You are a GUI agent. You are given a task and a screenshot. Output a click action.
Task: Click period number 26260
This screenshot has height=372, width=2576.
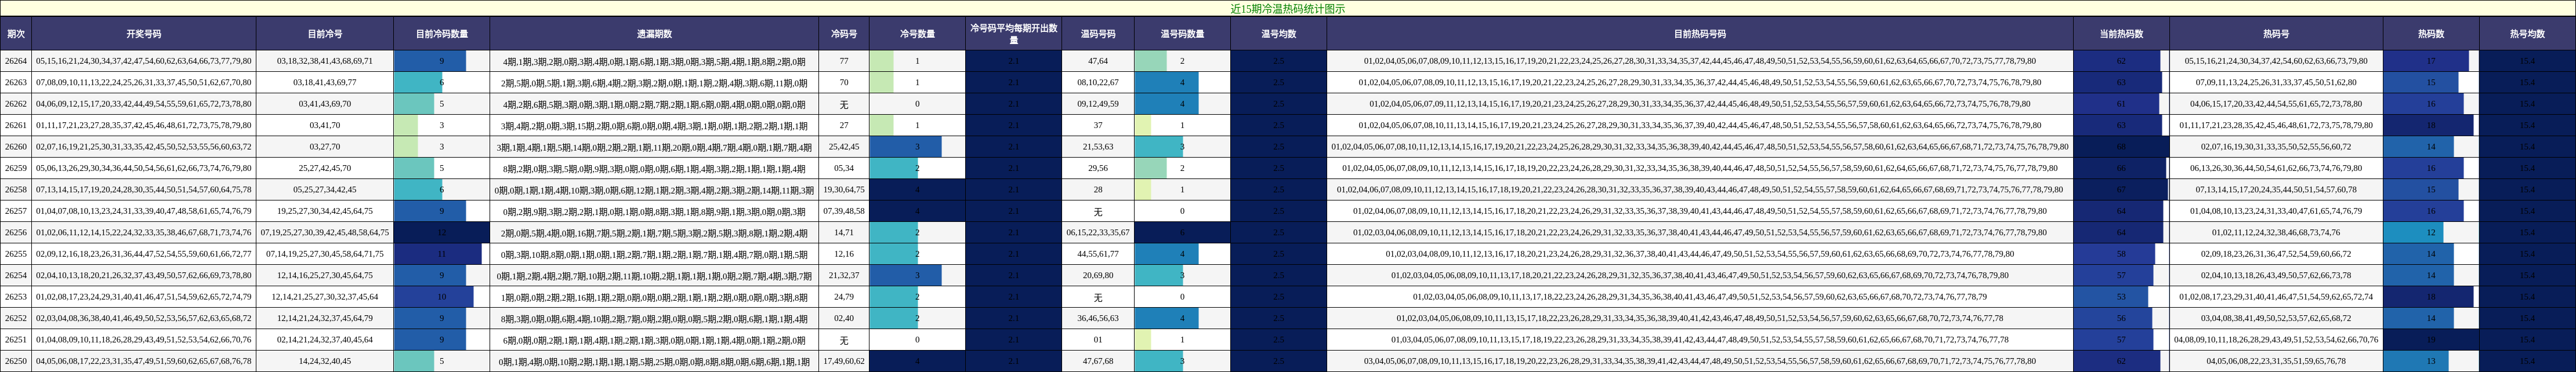(16, 147)
